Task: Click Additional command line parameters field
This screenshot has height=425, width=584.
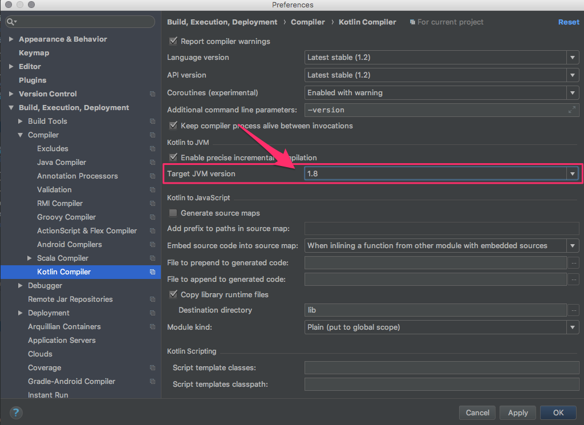Action: (441, 110)
